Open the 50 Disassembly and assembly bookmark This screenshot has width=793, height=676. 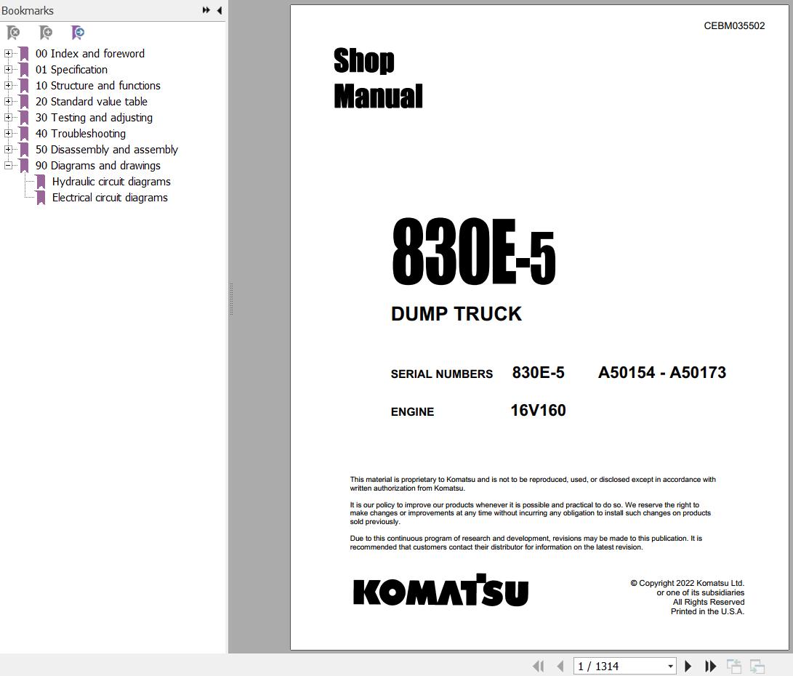point(107,150)
